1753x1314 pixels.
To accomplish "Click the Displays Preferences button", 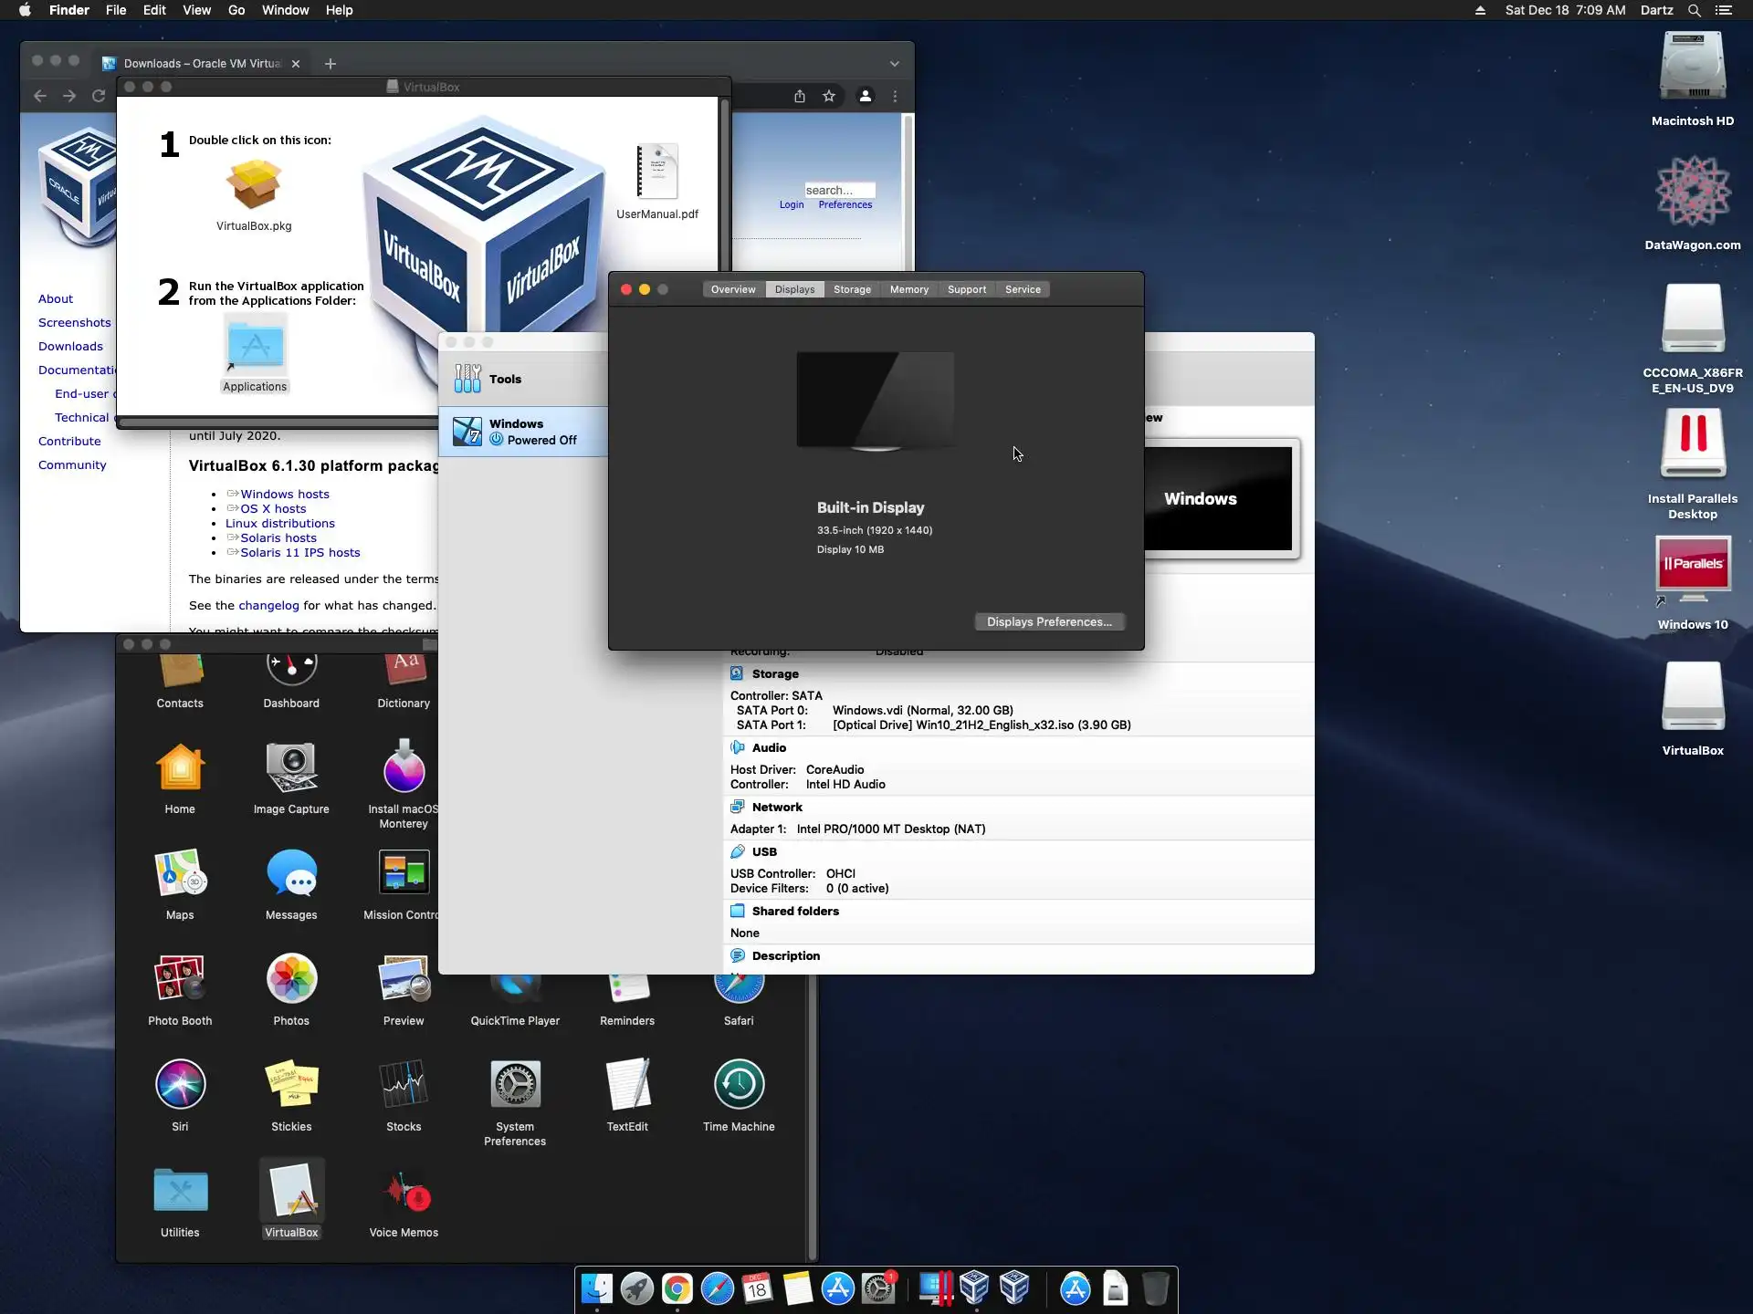I will [1049, 621].
